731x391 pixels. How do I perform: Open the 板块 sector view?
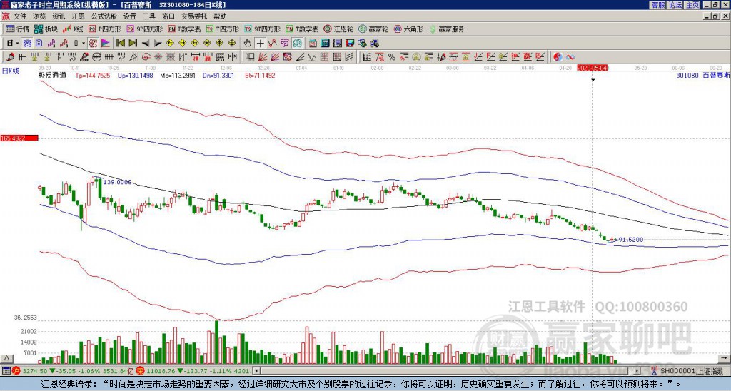coord(46,29)
